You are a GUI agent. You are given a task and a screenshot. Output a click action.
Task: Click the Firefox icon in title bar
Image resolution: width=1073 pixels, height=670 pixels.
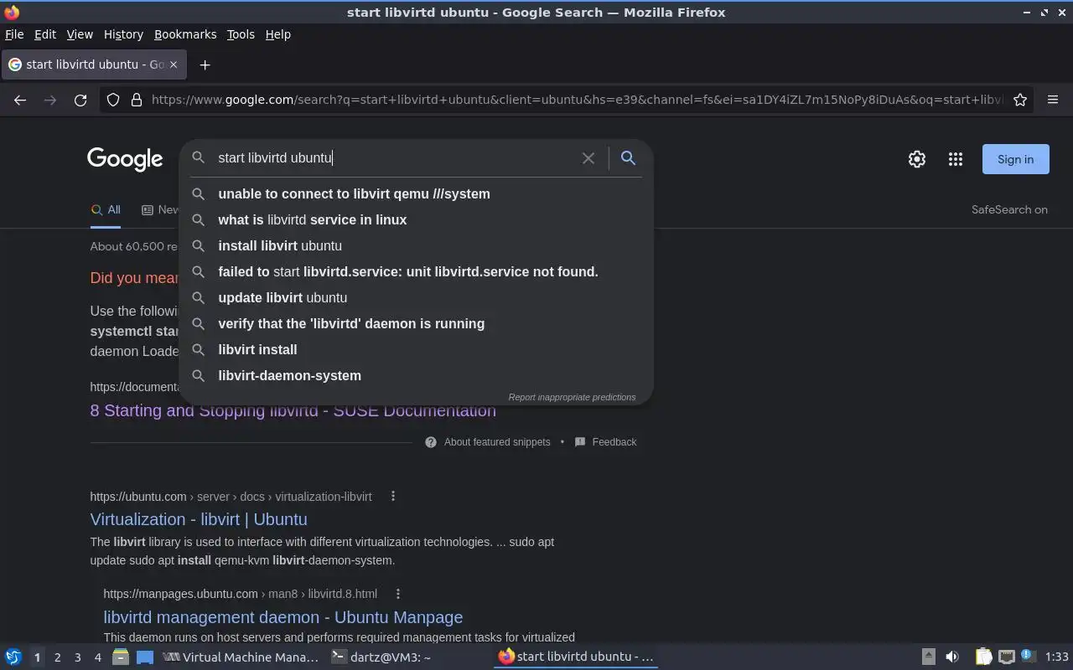(x=12, y=12)
